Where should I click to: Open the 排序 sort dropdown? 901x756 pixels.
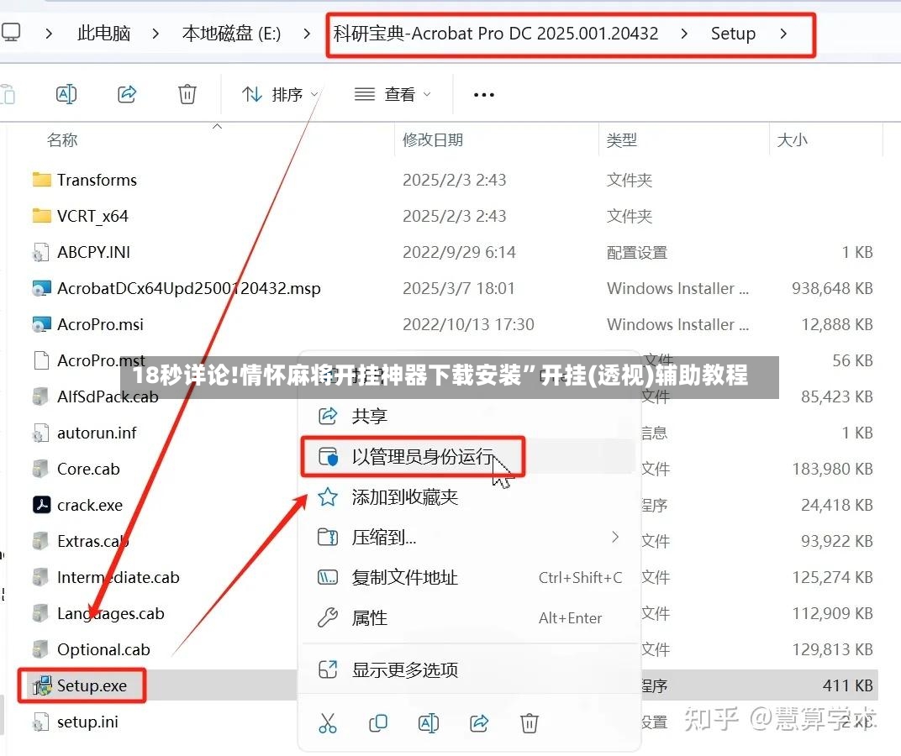(x=280, y=94)
